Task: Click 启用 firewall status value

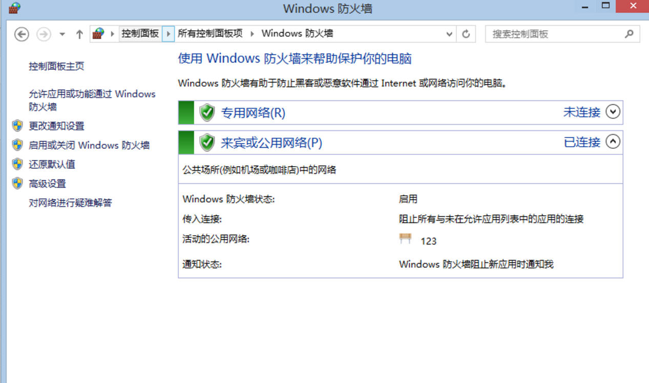Action: tap(408, 199)
